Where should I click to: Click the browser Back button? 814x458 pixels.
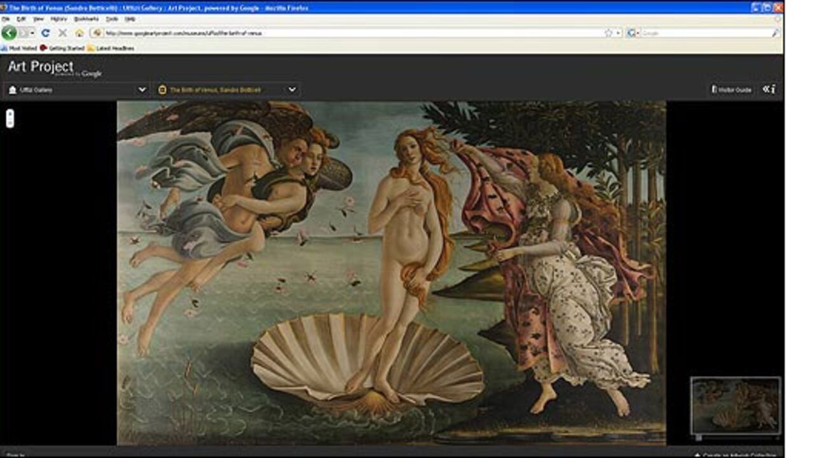[9, 32]
